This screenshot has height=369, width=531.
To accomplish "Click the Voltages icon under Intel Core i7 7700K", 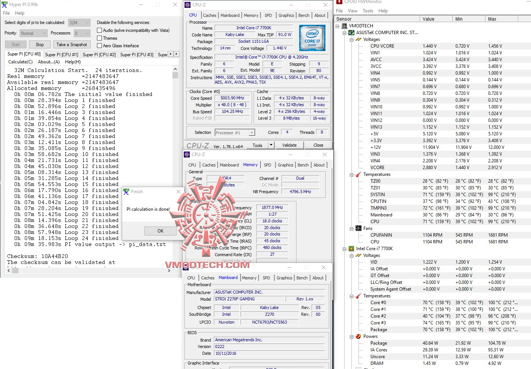I will click(x=358, y=255).
